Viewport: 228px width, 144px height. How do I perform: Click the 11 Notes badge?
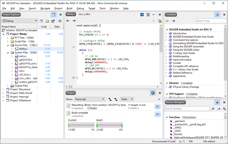[x=92, y=108]
